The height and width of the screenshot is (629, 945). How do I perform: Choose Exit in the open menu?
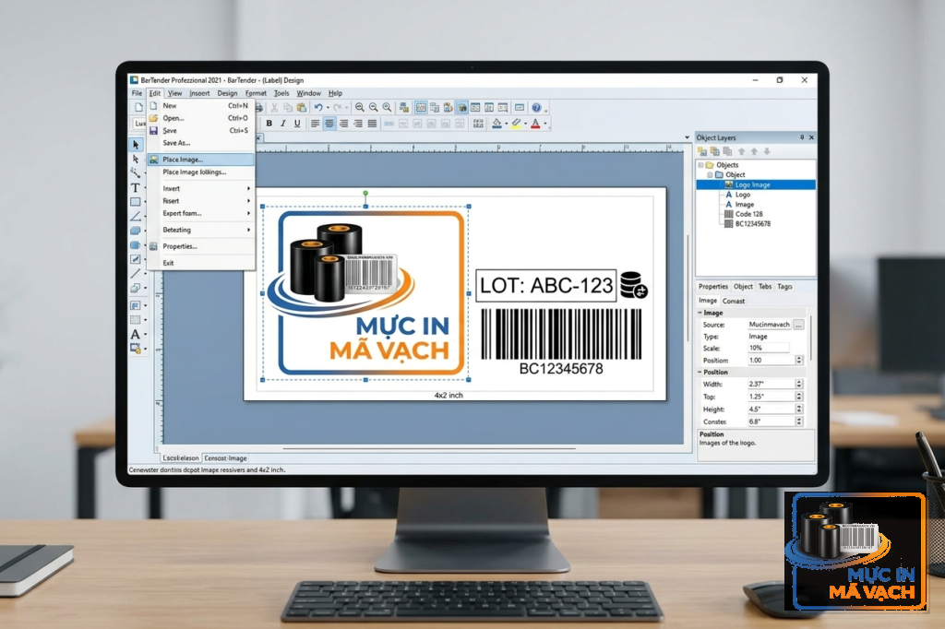[168, 263]
